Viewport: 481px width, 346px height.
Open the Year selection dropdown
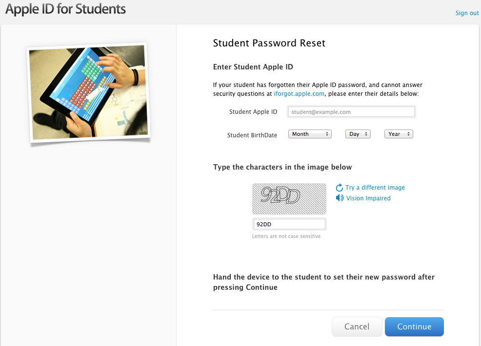(x=398, y=133)
